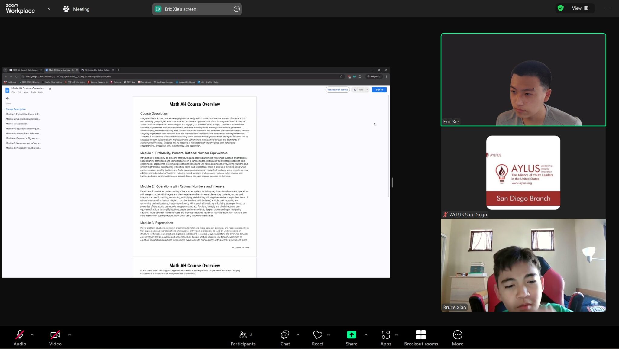Click the Google Docs home icon
This screenshot has height=349, width=619.
(8, 90)
